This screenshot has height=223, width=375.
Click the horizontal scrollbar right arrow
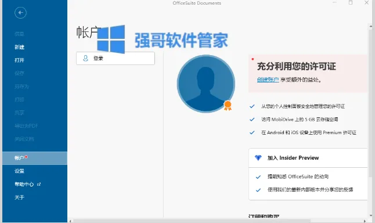coord(365,221)
